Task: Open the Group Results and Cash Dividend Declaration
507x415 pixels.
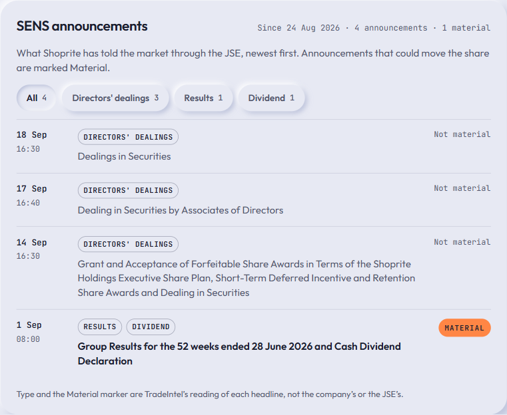Action: [239, 353]
